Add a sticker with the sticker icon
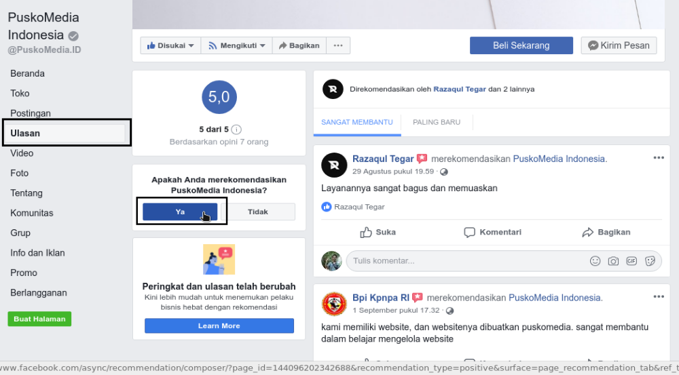Viewport: 679px width, 375px height. click(x=650, y=261)
